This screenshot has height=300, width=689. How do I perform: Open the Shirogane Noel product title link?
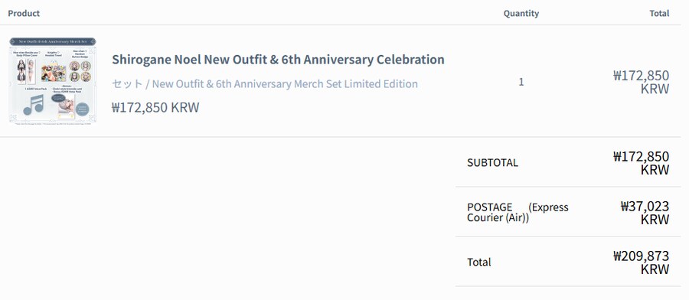pos(278,59)
